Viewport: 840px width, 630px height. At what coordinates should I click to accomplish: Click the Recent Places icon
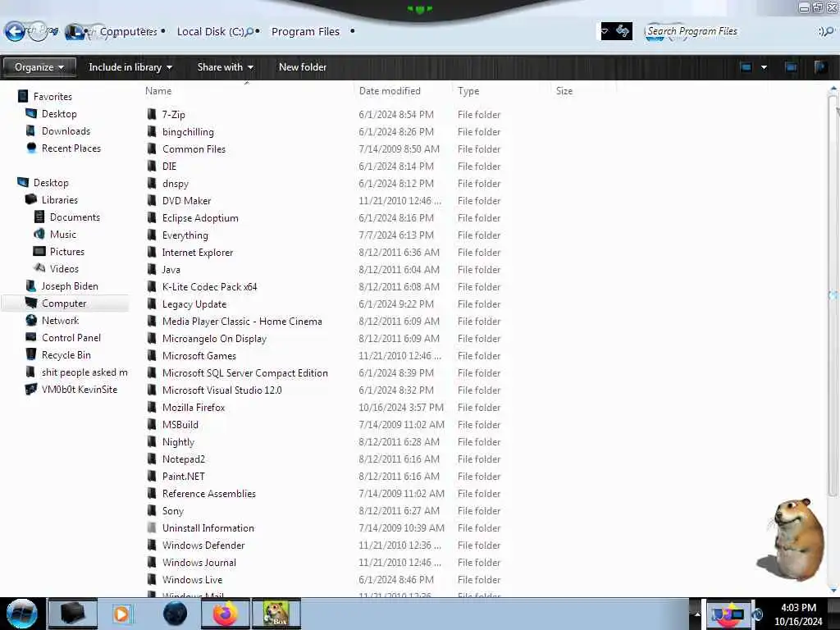pyautogui.click(x=31, y=148)
